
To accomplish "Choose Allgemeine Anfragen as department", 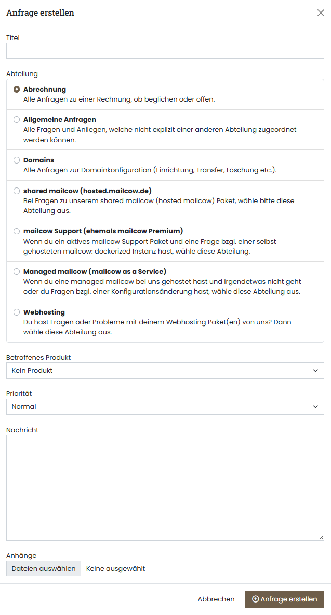I will point(16,119).
